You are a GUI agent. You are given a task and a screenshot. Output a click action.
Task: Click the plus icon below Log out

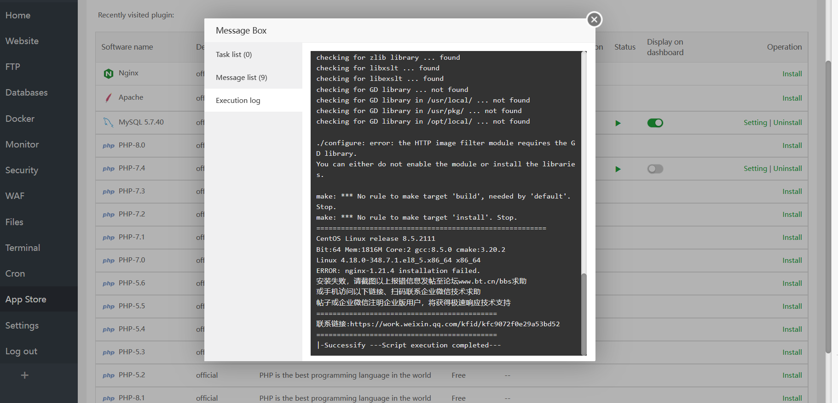25,375
